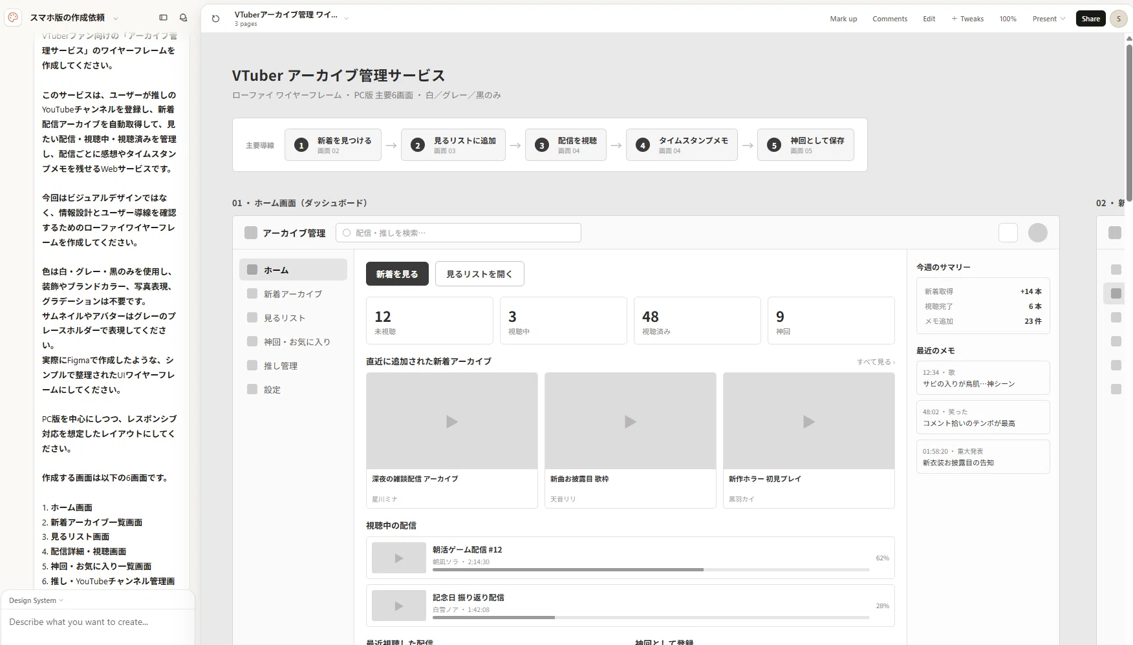Open the Present dropdown
The image size is (1133, 645).
pos(1048,19)
